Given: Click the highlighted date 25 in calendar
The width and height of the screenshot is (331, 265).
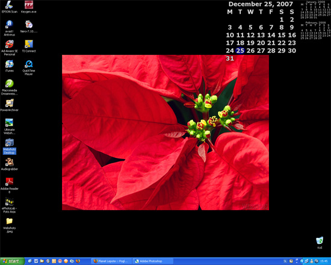Looking at the screenshot, I should pos(240,51).
